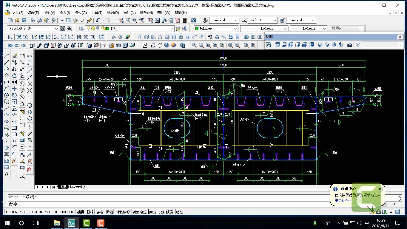Open the ByLayer color control dropdown
Screen dimensions: 407x229
coord(216,29)
